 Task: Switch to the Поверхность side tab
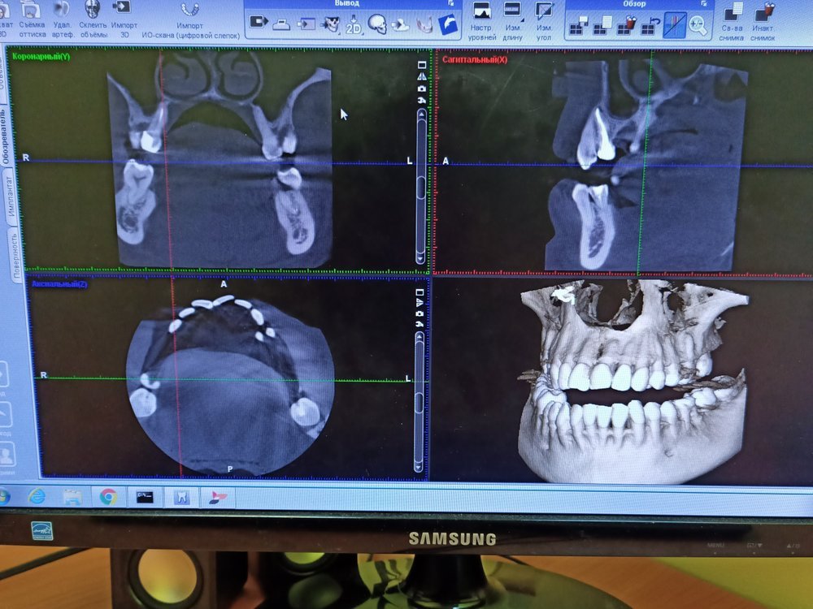pyautogui.click(x=16, y=254)
